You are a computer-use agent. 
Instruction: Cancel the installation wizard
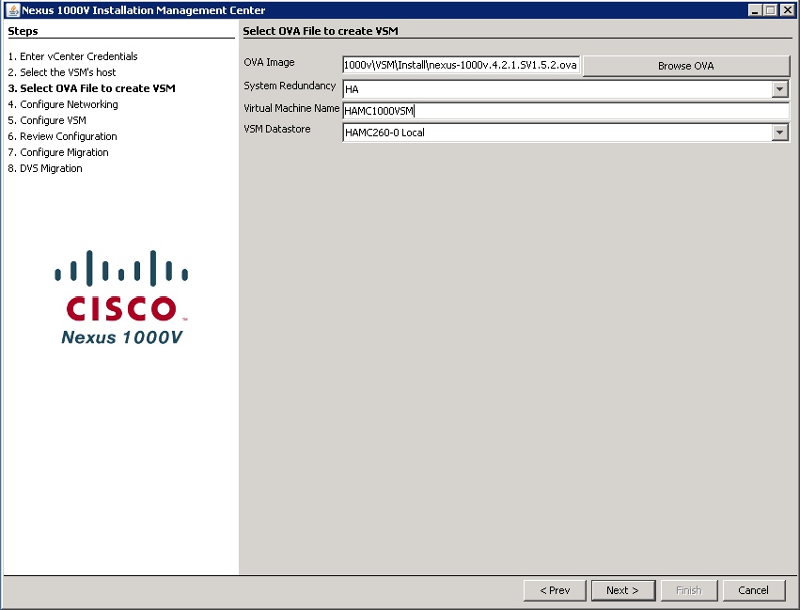(754, 590)
